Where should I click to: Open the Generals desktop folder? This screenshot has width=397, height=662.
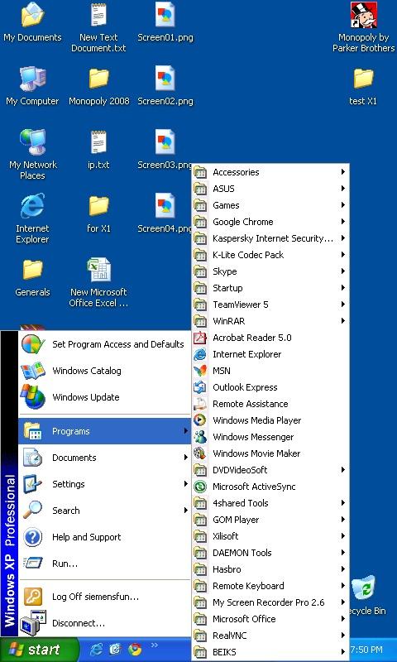tap(32, 277)
